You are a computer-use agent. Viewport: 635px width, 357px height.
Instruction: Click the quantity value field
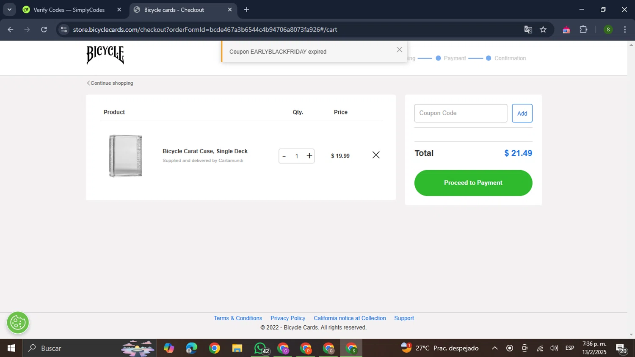(x=297, y=156)
